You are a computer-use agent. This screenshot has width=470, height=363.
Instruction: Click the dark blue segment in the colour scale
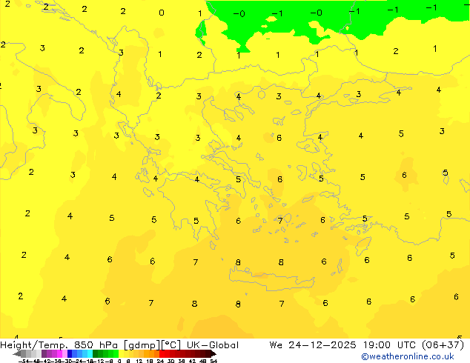[x=70, y=353]
